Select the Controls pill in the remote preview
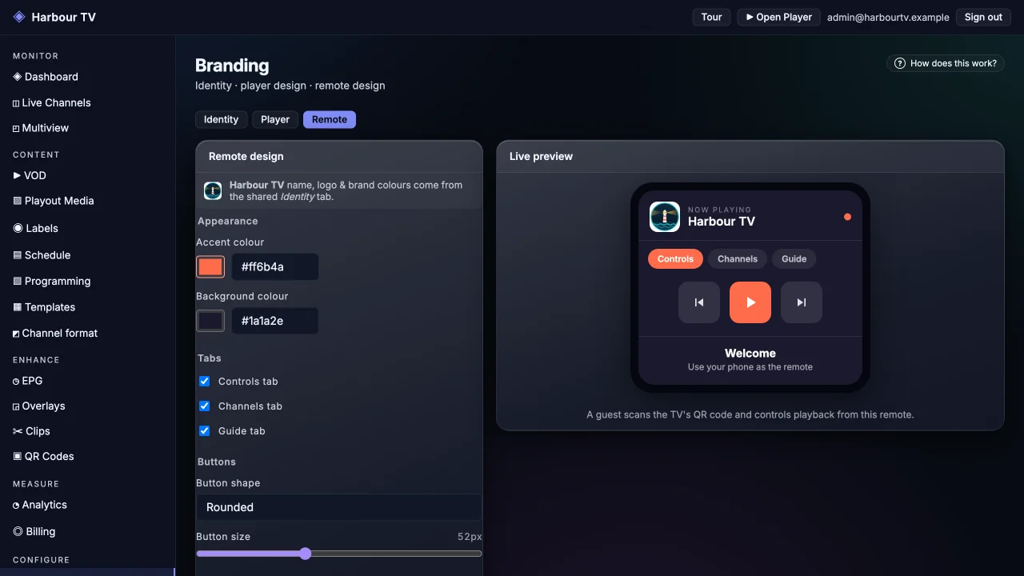The width and height of the screenshot is (1024, 576). click(x=676, y=259)
